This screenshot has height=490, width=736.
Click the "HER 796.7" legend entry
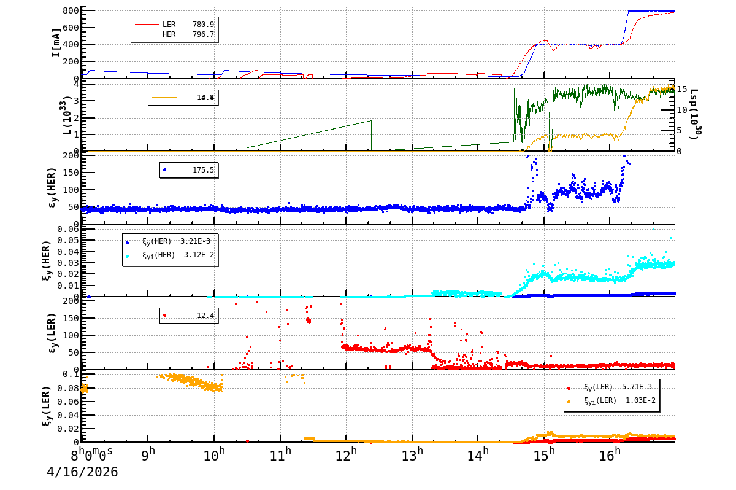174,34
